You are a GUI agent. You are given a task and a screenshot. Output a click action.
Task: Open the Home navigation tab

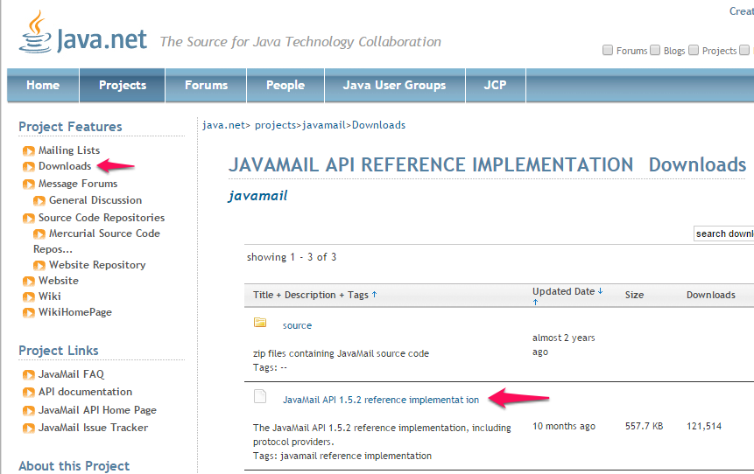[43, 85]
